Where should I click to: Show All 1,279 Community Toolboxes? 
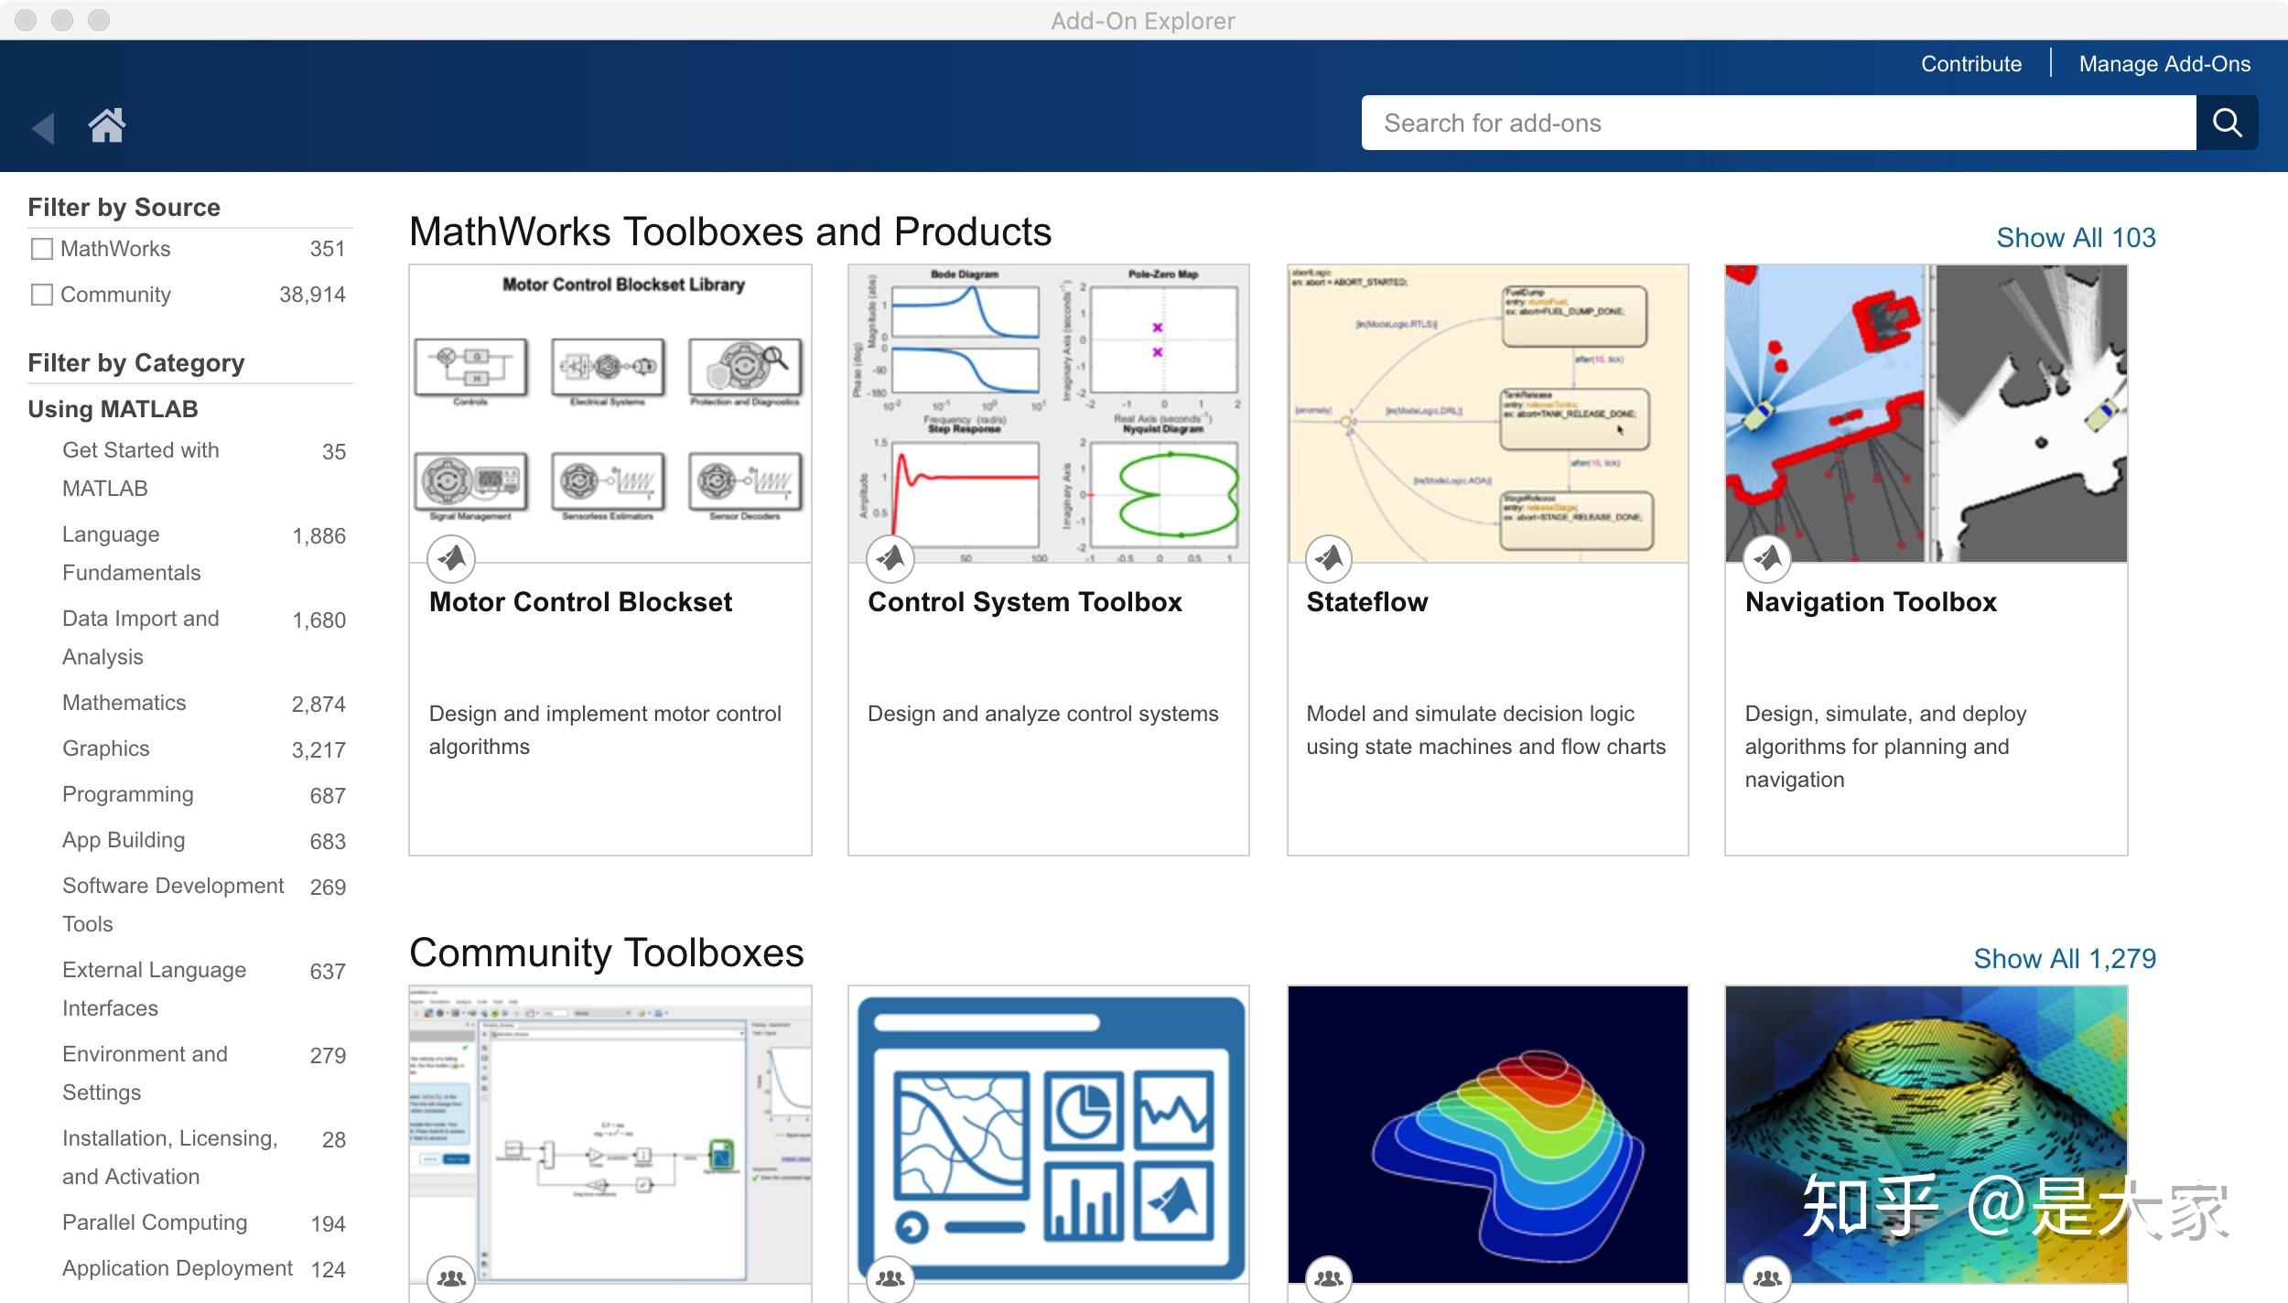(x=2064, y=959)
